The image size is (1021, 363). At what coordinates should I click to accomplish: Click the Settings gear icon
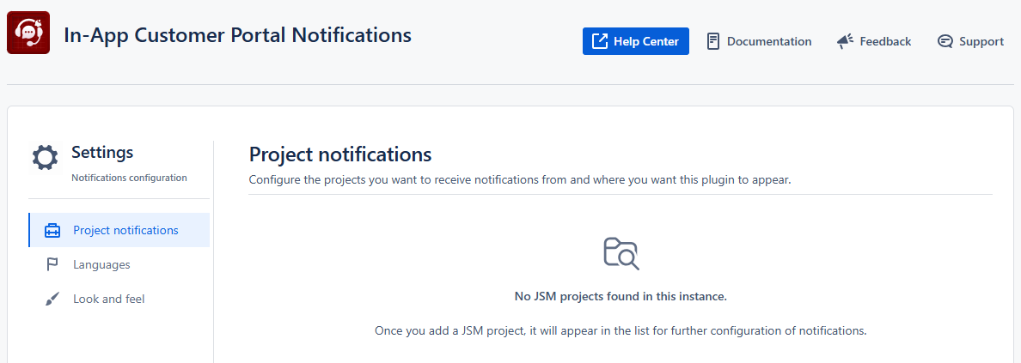point(45,157)
